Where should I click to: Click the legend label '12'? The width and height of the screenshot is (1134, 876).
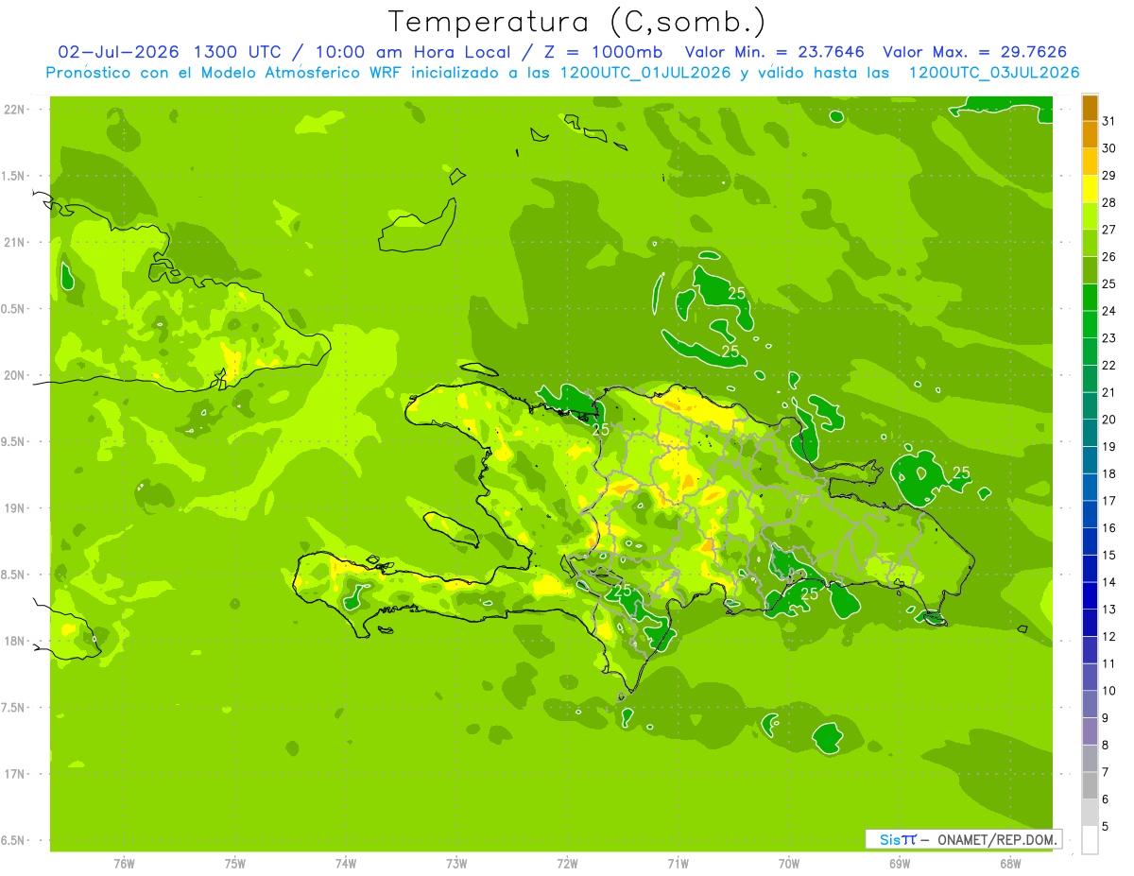coord(1109,637)
